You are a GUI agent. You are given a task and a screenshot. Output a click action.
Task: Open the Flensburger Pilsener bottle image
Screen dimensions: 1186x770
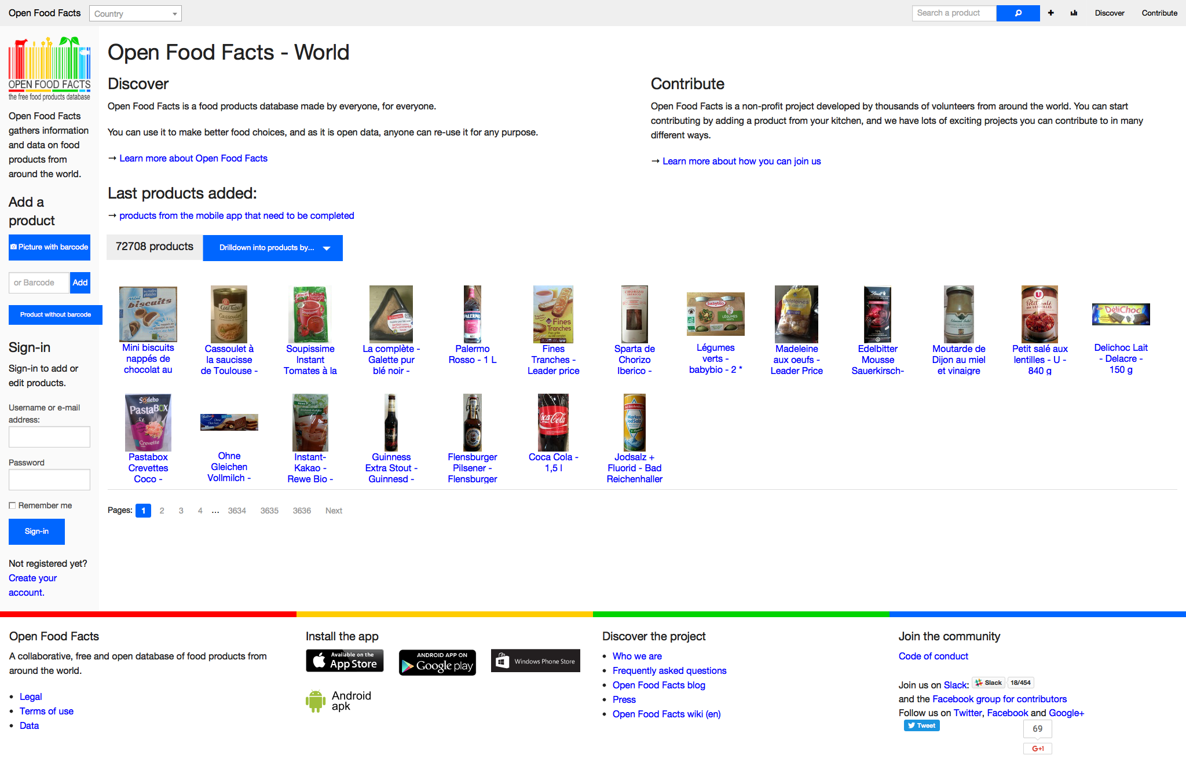[x=473, y=423]
